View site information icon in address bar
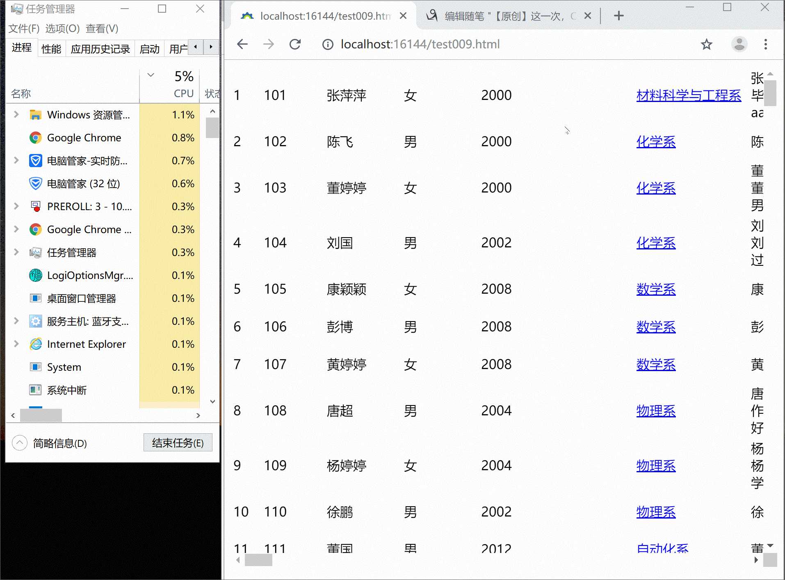 tap(328, 44)
